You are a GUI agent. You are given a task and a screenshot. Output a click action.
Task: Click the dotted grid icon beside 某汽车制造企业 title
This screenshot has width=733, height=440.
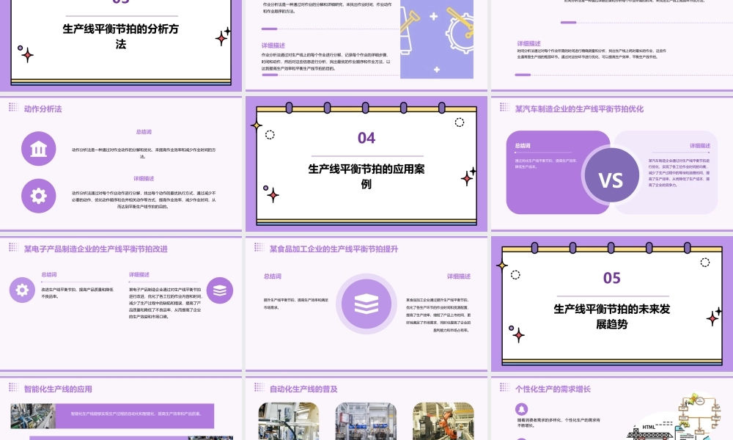pos(505,108)
